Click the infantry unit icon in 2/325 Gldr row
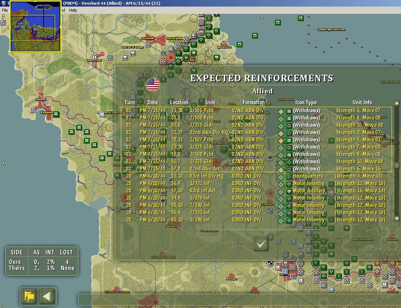 click(289, 126)
